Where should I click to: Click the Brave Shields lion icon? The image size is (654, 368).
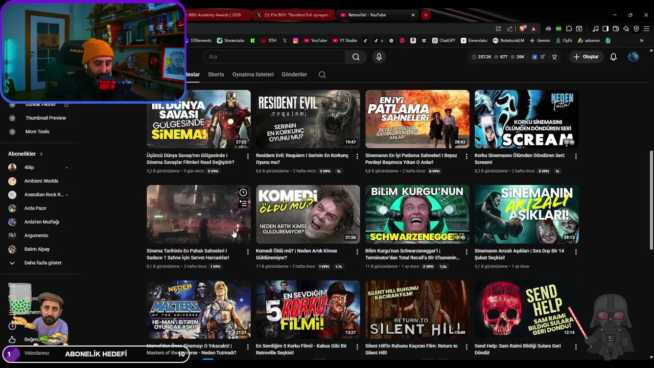click(x=522, y=29)
